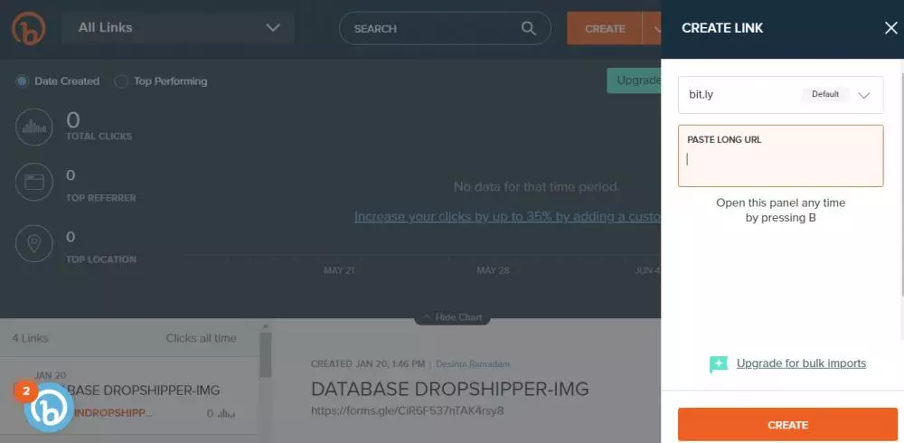Image resolution: width=904 pixels, height=443 pixels.
Task: Click the Bitly chat widget icon
Action: tap(49, 407)
